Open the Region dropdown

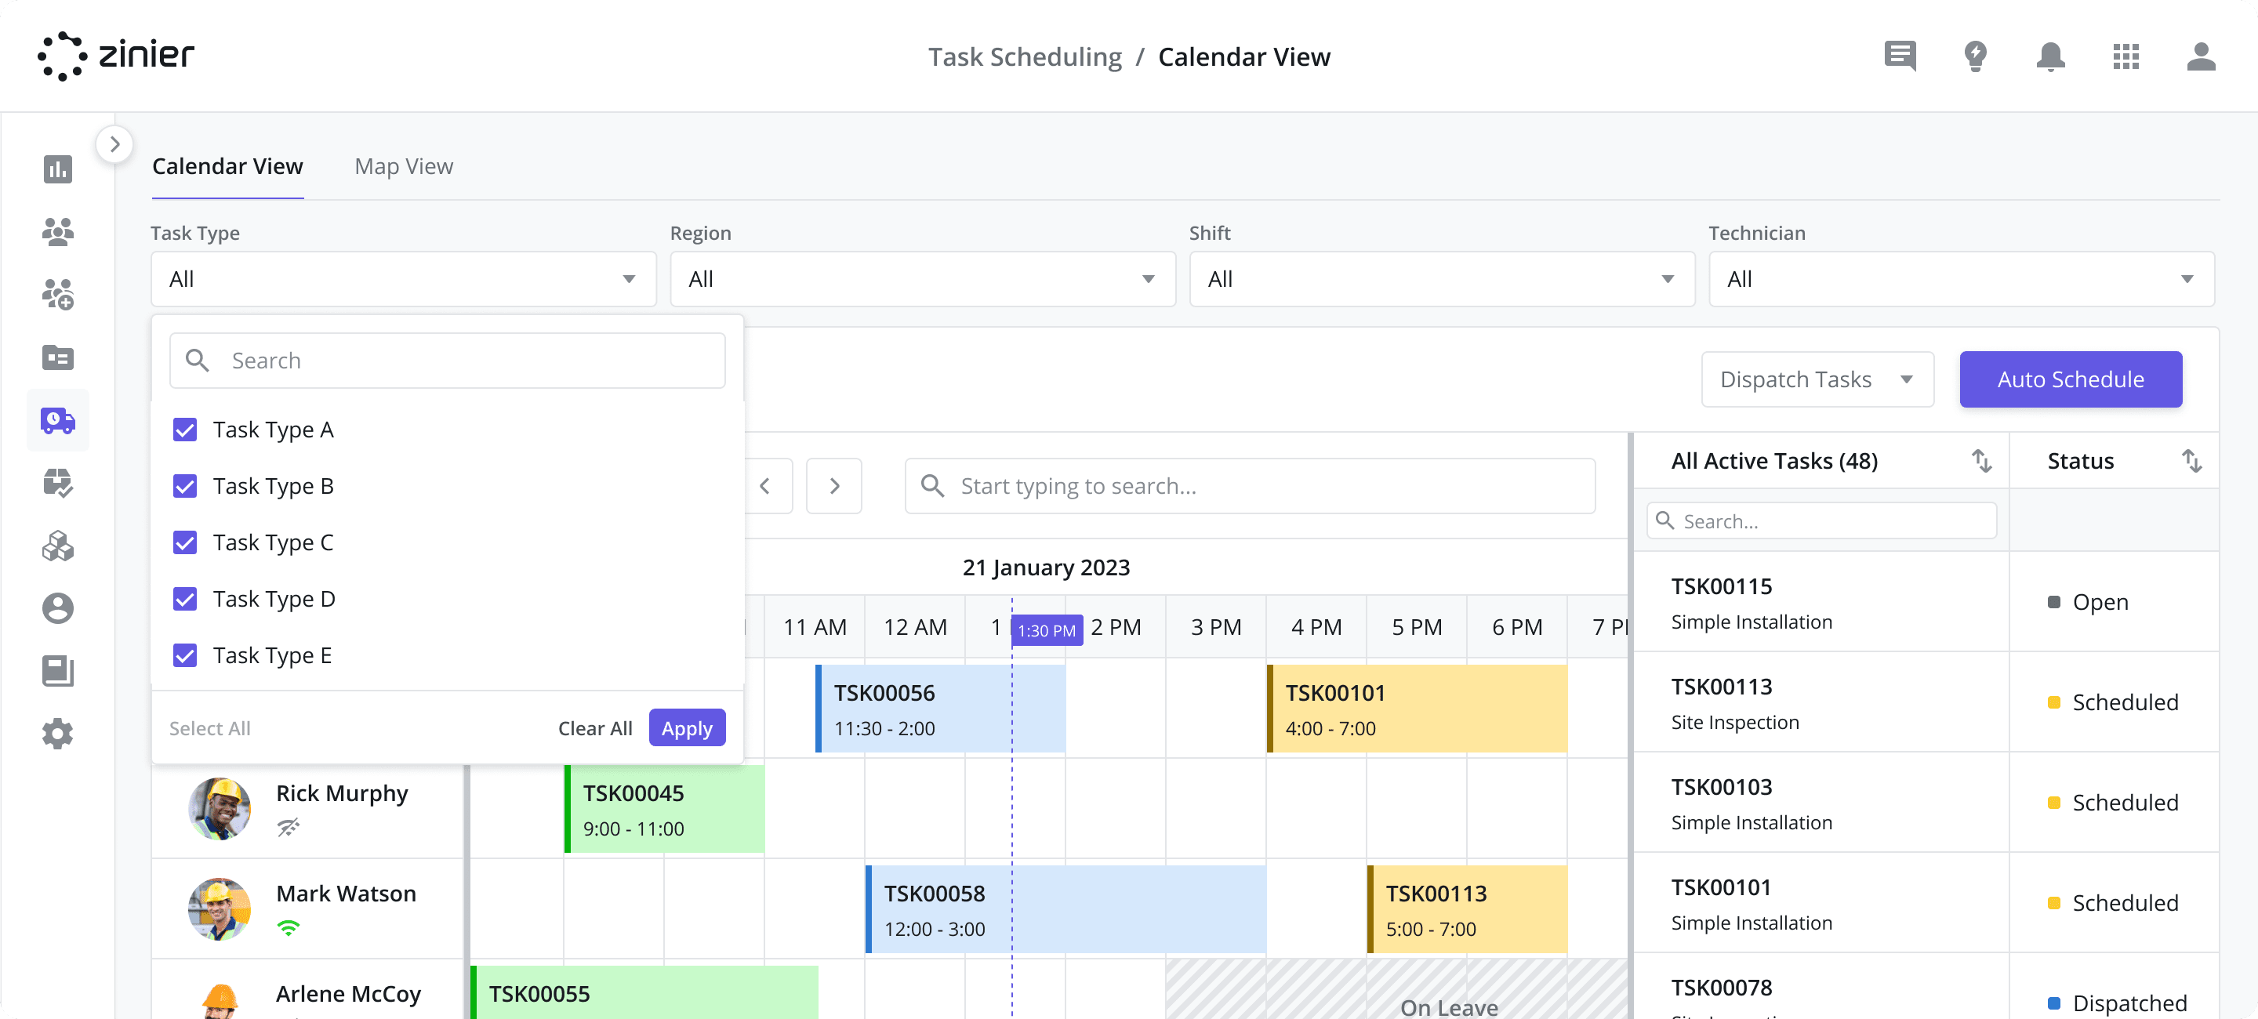pos(922,278)
